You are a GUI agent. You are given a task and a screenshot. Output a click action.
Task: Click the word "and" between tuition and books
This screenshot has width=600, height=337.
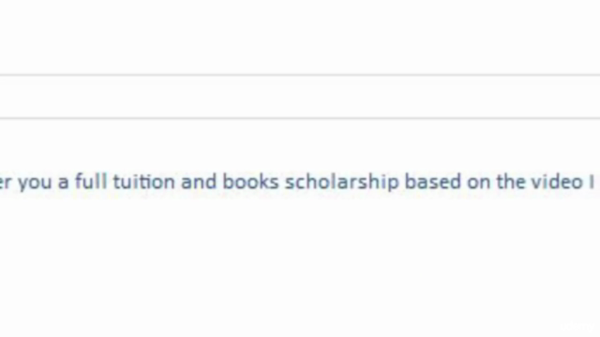pyautogui.click(x=199, y=182)
